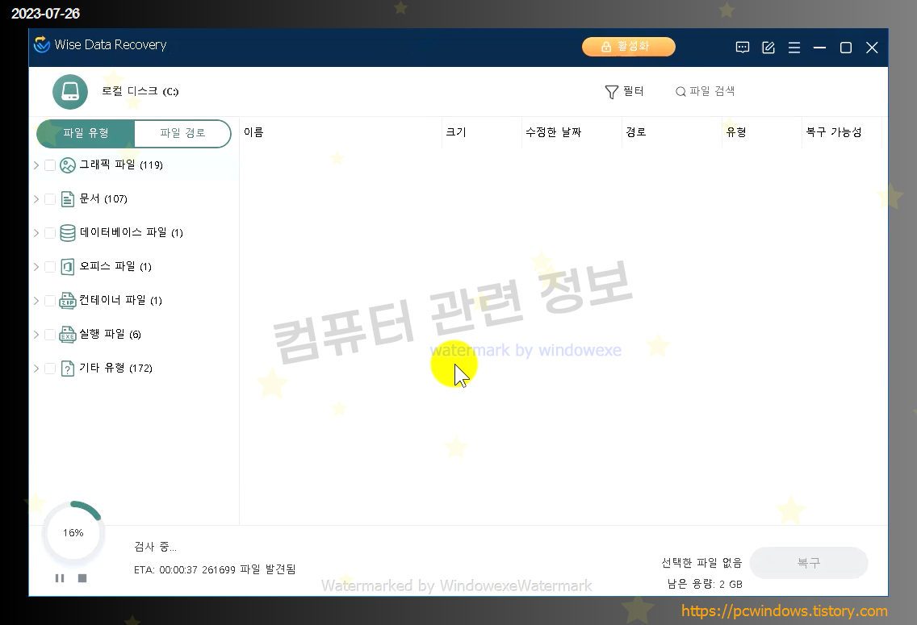Screen dimensions: 917x625
Task: Sort by the 유형 column header
Action: 762,132
